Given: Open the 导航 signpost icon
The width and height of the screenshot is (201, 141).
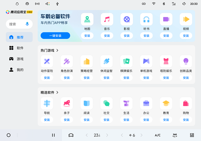Looking at the screenshot, I should (47, 104).
